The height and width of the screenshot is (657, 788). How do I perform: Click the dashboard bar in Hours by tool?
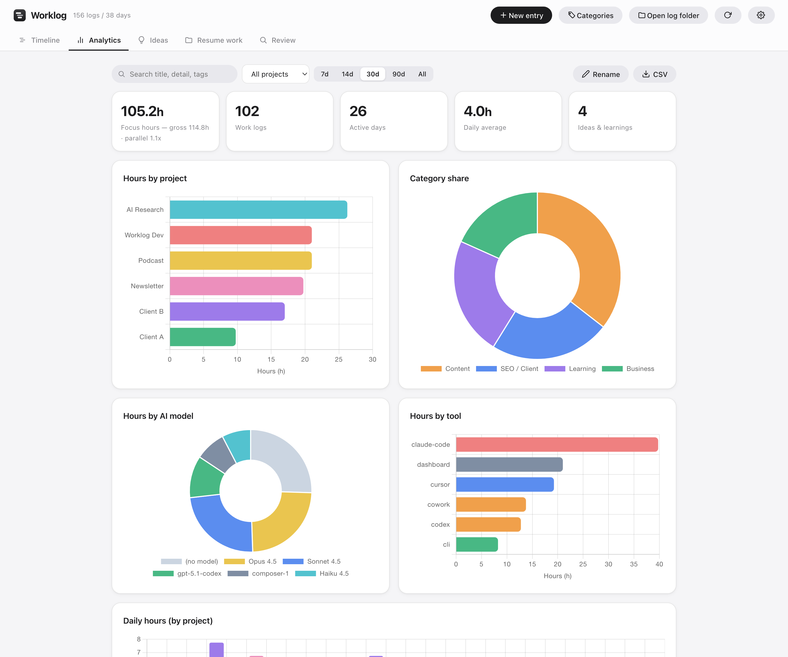click(x=509, y=464)
